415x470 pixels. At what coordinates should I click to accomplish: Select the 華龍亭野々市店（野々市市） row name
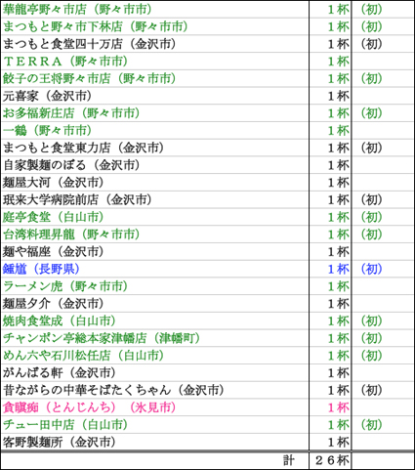coord(77,10)
